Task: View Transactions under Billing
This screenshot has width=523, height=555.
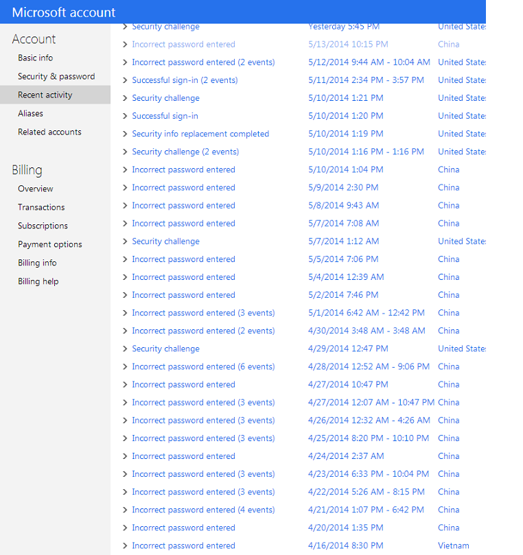Action: [41, 207]
